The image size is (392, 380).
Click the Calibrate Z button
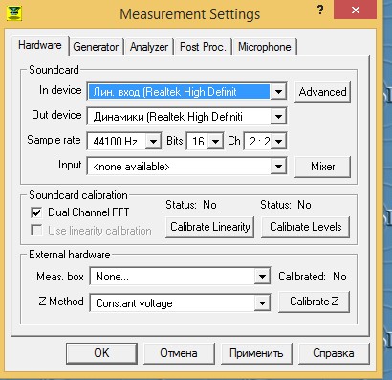pyautogui.click(x=314, y=302)
